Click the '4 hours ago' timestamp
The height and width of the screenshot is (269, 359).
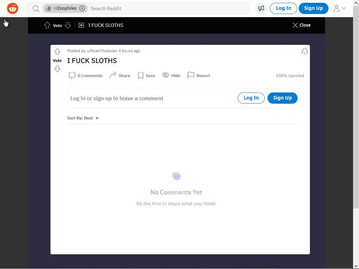tap(129, 51)
